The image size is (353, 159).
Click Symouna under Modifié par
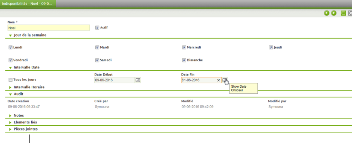(x=275, y=107)
